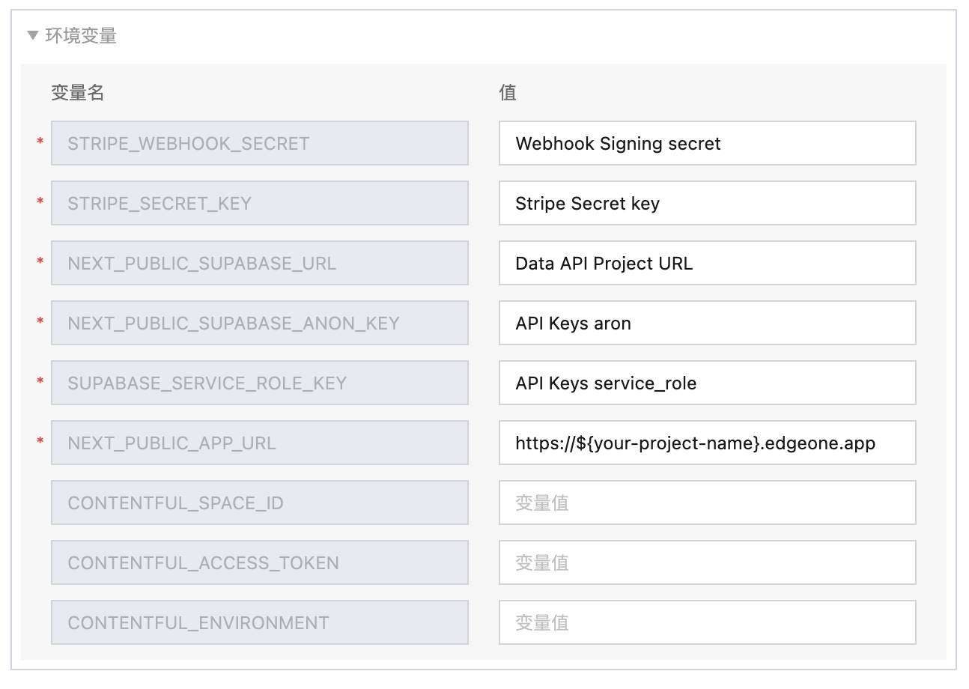Select the SUPABASE_SERVICE_ROLE_KEY name field
Viewport: 969px width, 689px height.
[x=259, y=383]
